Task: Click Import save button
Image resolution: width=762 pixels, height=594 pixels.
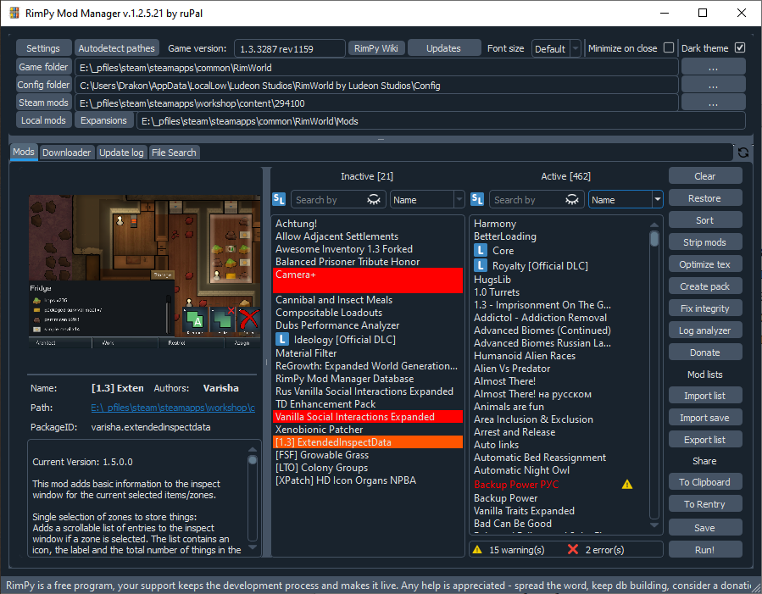Action: tap(704, 418)
